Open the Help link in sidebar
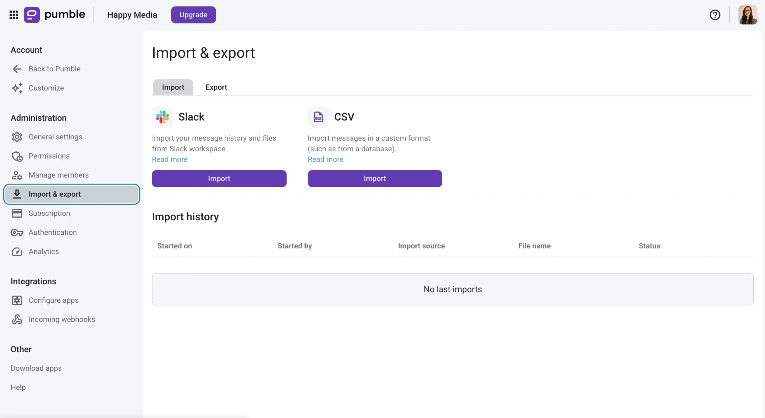The width and height of the screenshot is (765, 418). [18, 387]
